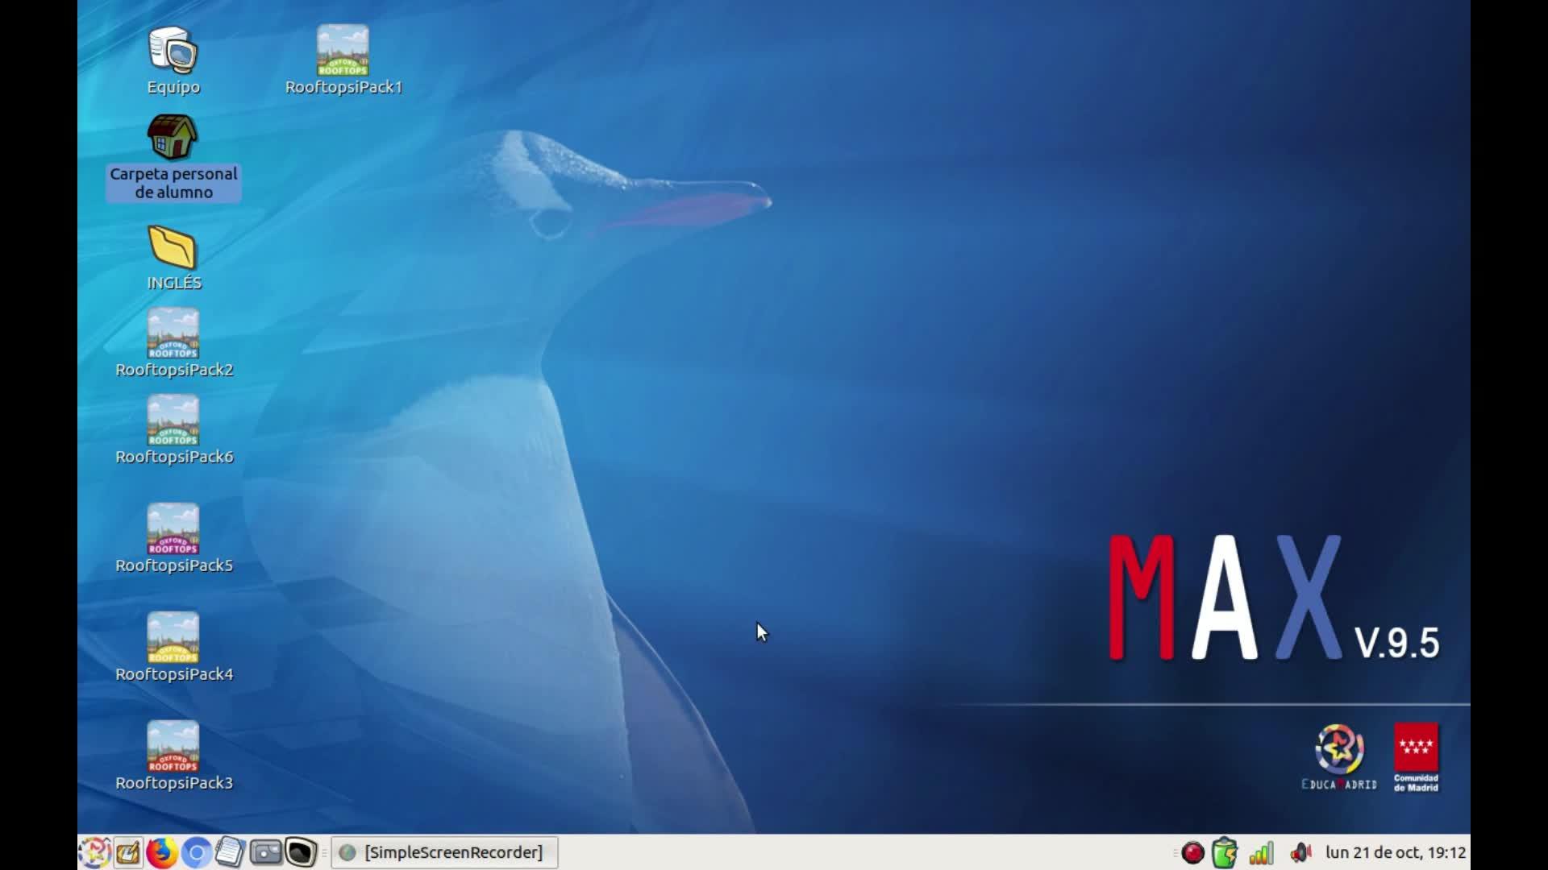Click the volume speaker tray icon
This screenshot has width=1548, height=870.
point(1300,852)
